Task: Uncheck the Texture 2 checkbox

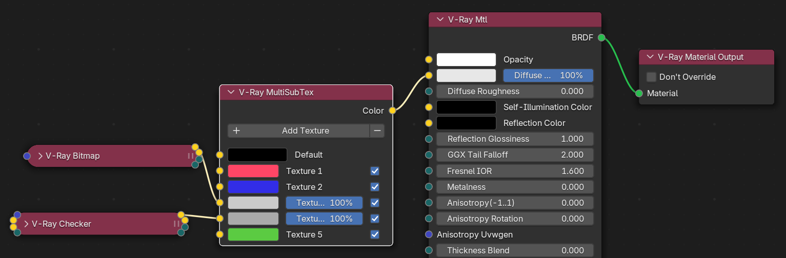Action: tap(375, 187)
